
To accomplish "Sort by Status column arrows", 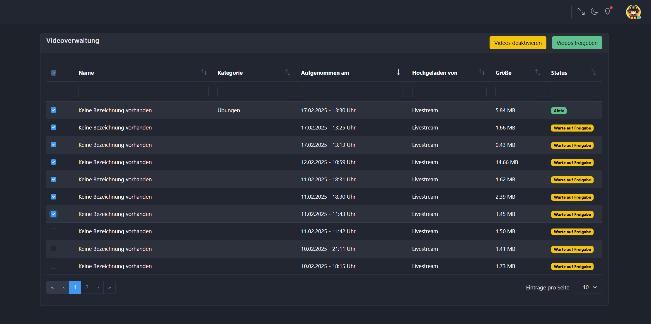I will point(593,72).
